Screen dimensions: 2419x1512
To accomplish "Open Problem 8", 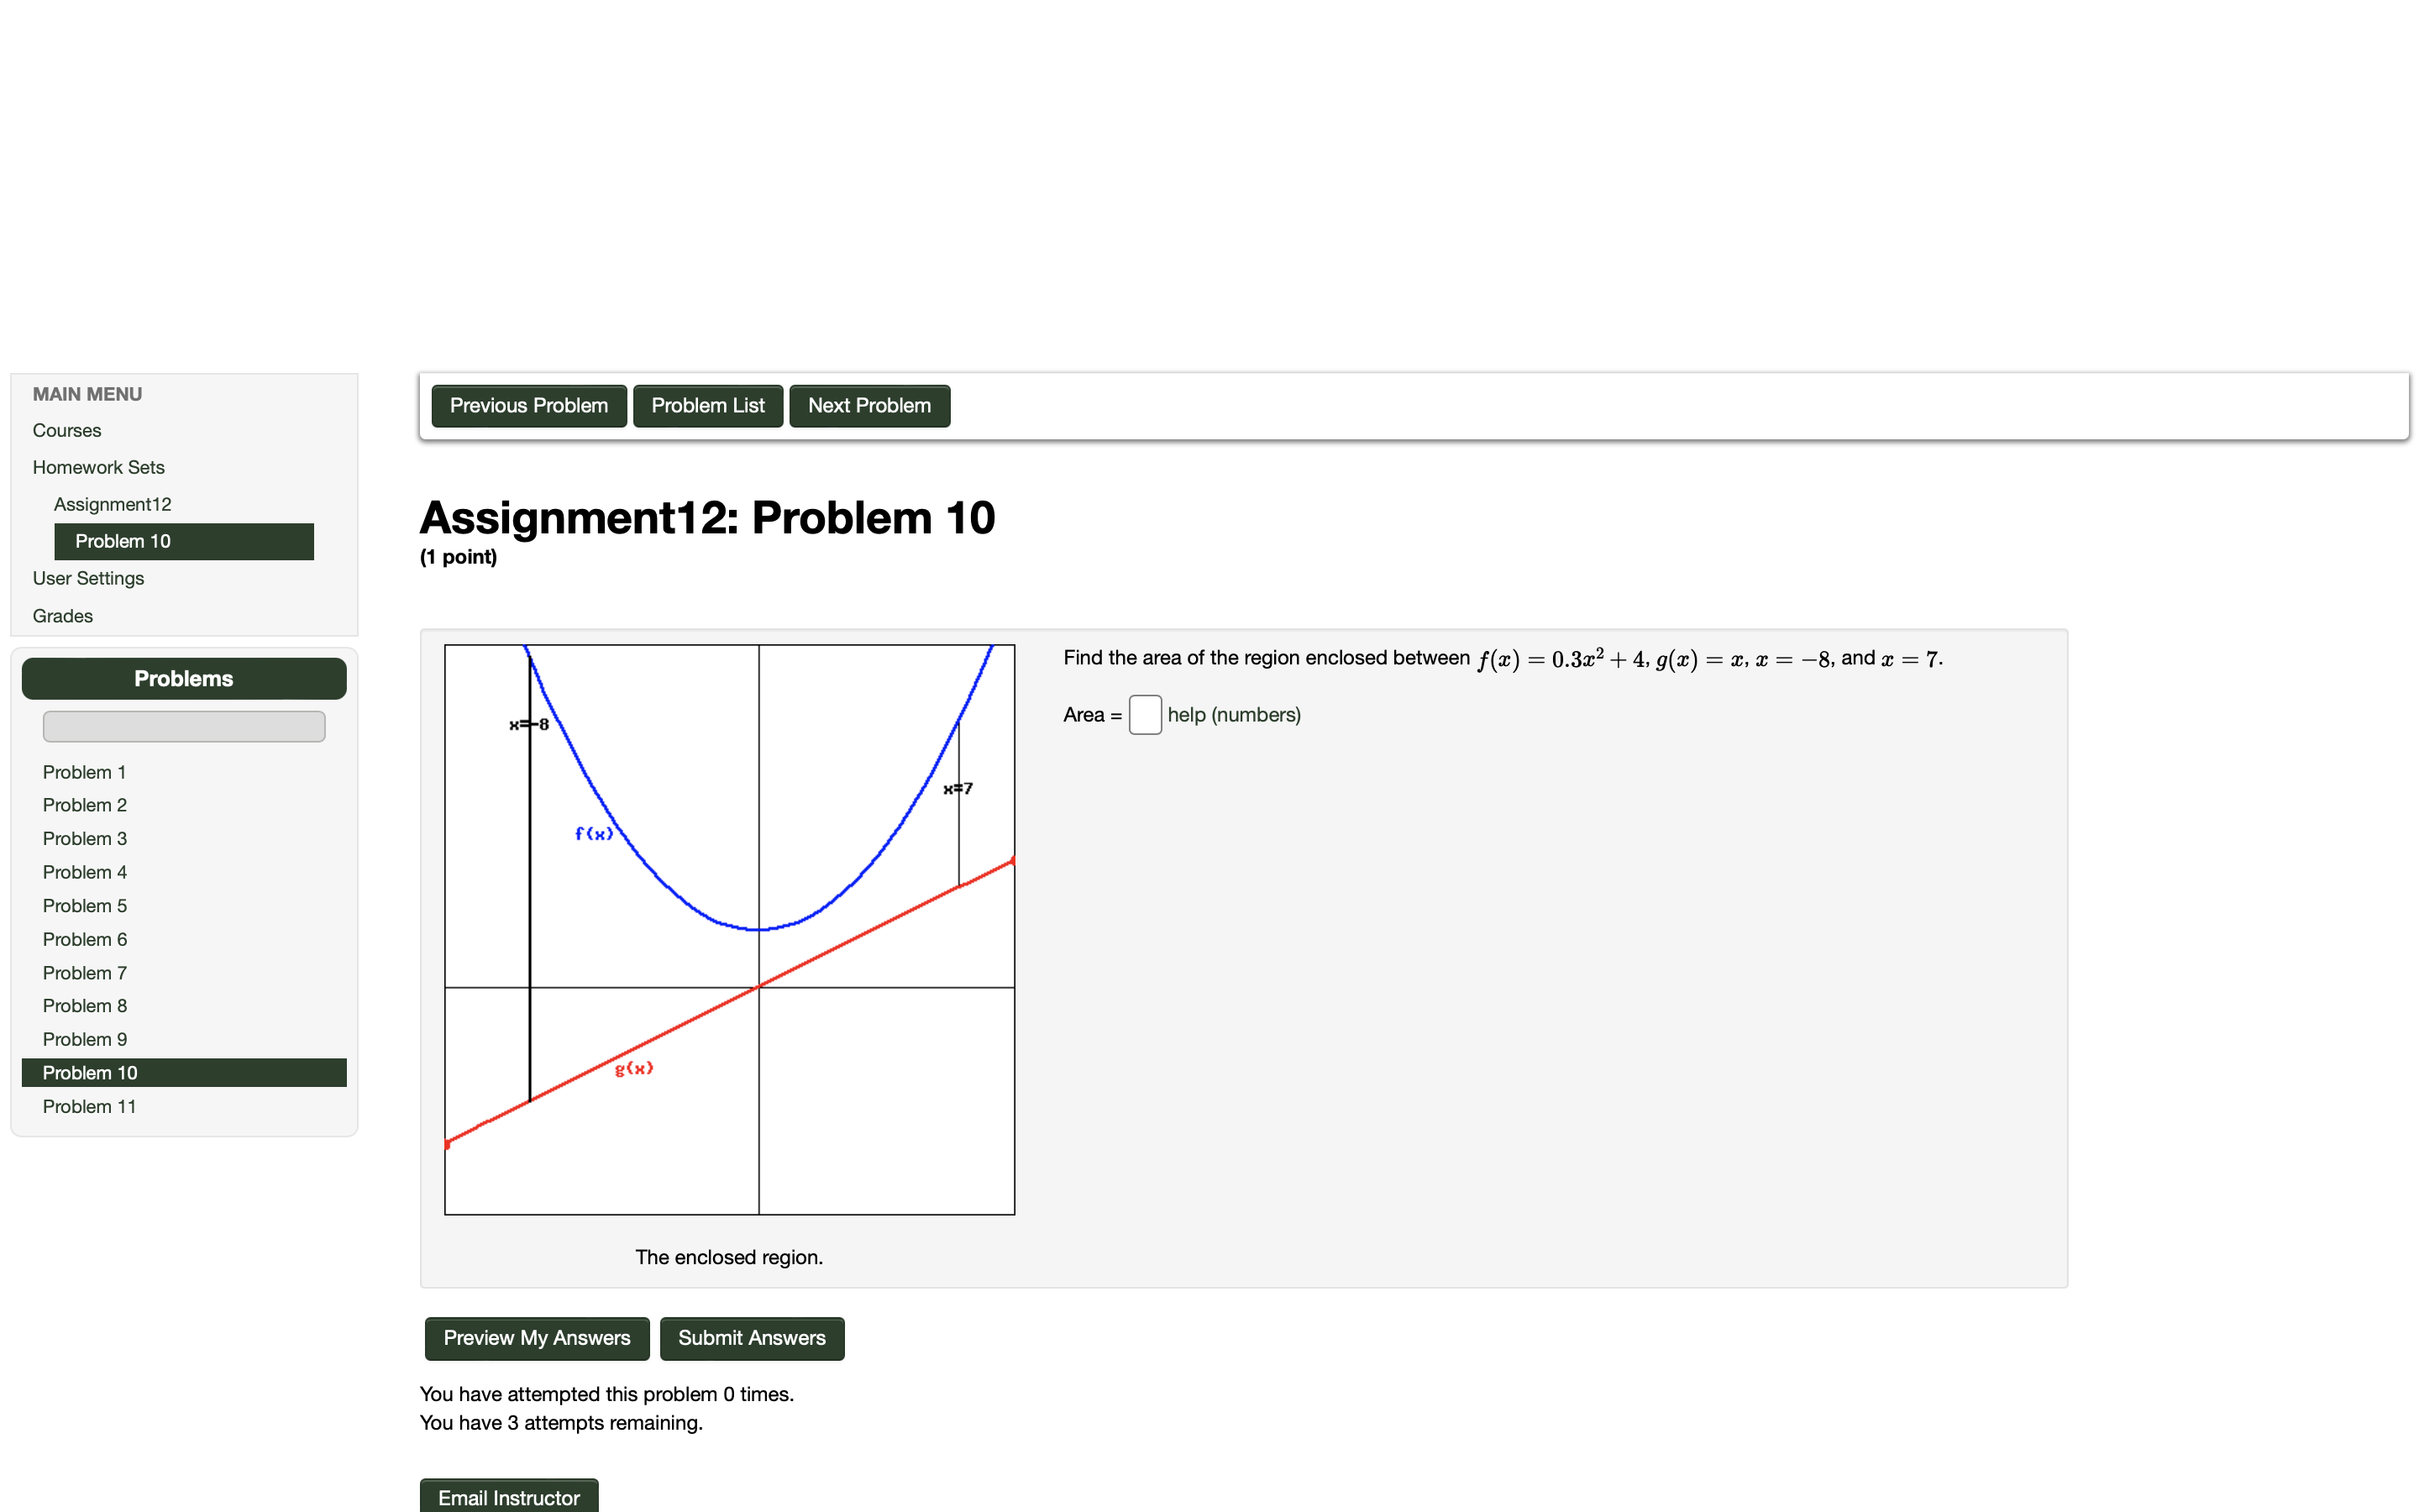I will click(x=85, y=1006).
